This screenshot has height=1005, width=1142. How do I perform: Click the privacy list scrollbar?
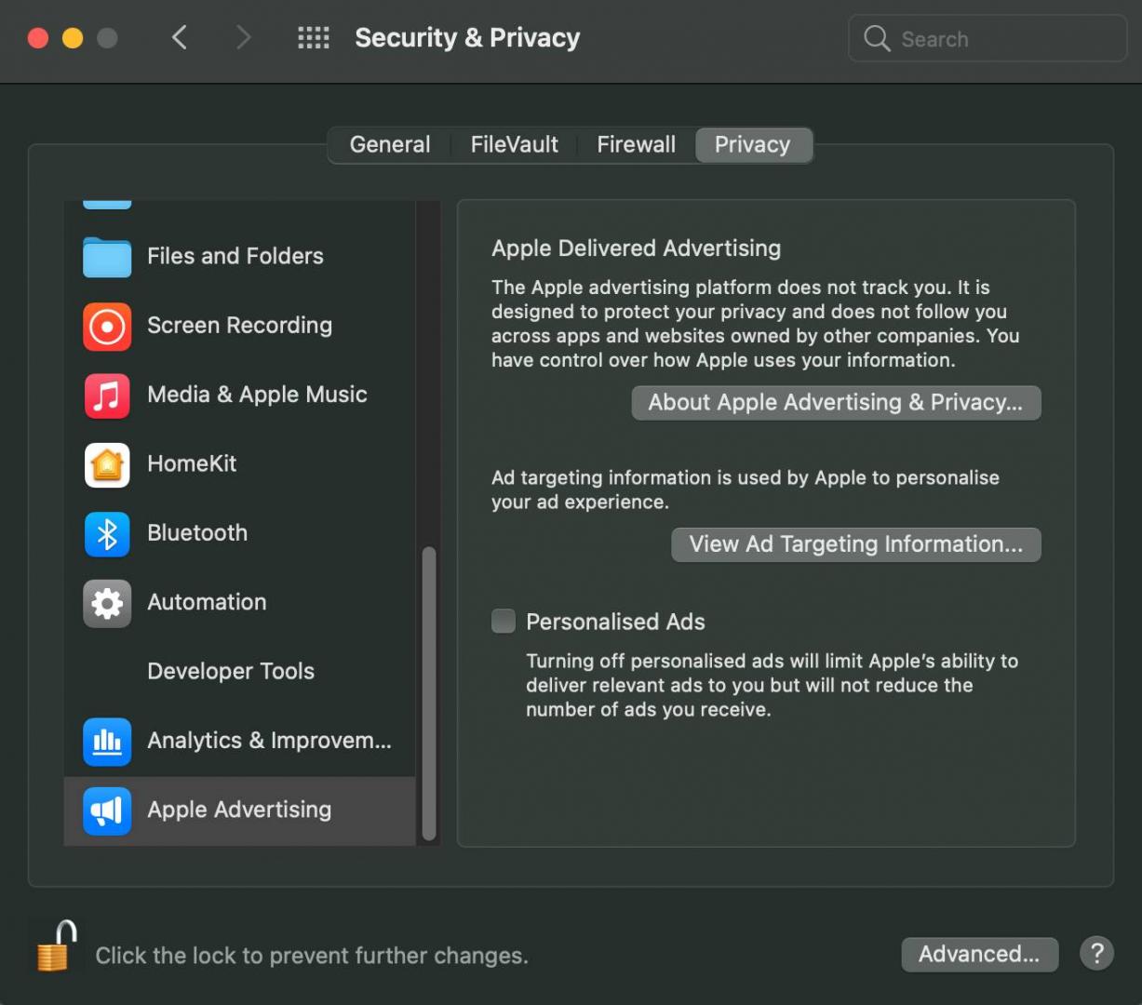(x=429, y=693)
